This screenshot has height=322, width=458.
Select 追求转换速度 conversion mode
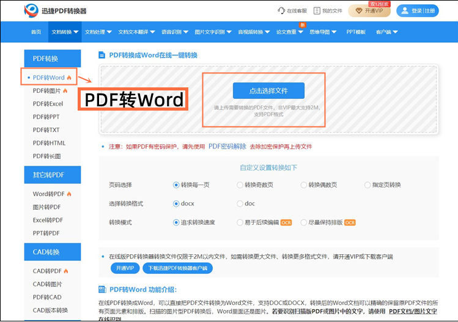pyautogui.click(x=176, y=222)
